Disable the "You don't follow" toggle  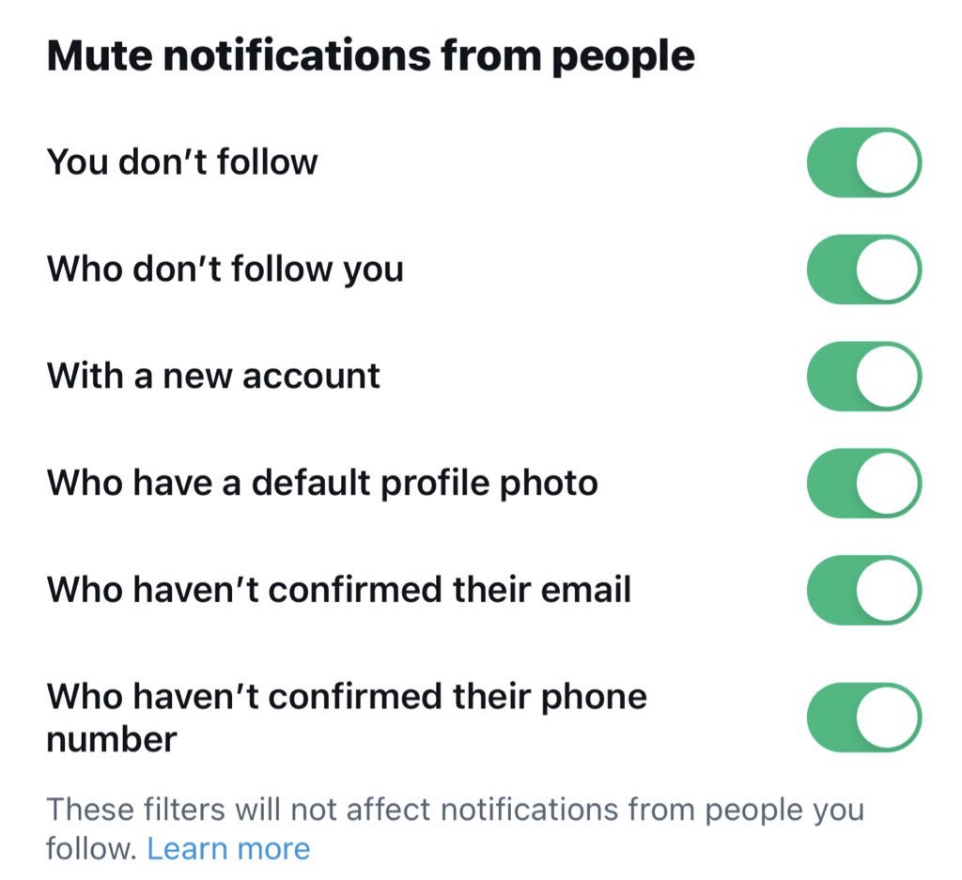tap(864, 162)
